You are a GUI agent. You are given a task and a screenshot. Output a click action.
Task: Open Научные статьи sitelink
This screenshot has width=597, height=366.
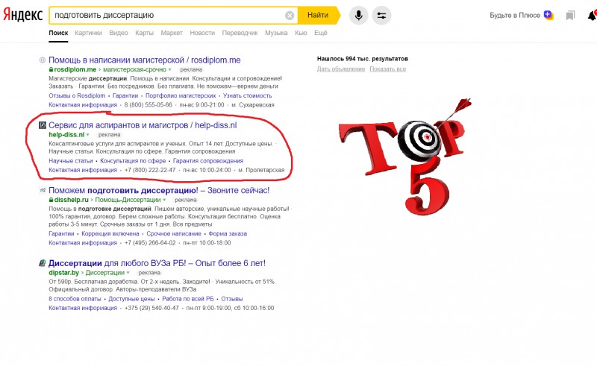point(71,161)
